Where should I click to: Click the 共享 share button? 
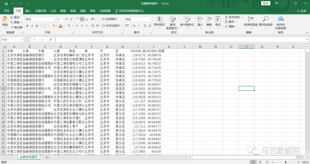point(301,11)
